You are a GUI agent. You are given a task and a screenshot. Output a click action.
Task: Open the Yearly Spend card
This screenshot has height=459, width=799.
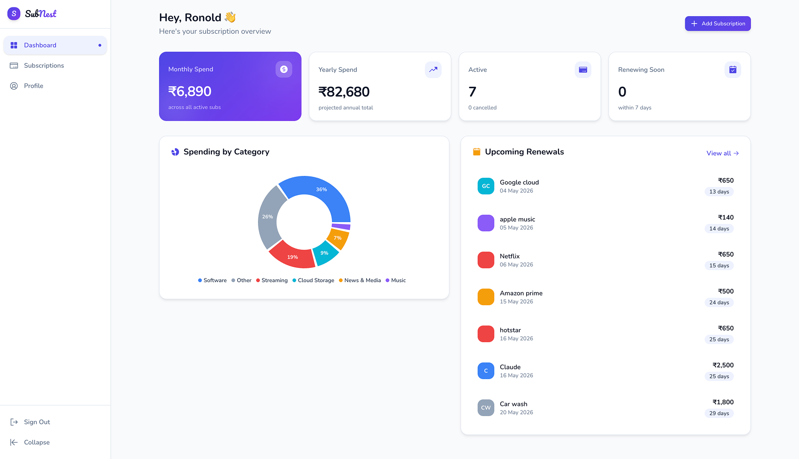click(x=380, y=86)
